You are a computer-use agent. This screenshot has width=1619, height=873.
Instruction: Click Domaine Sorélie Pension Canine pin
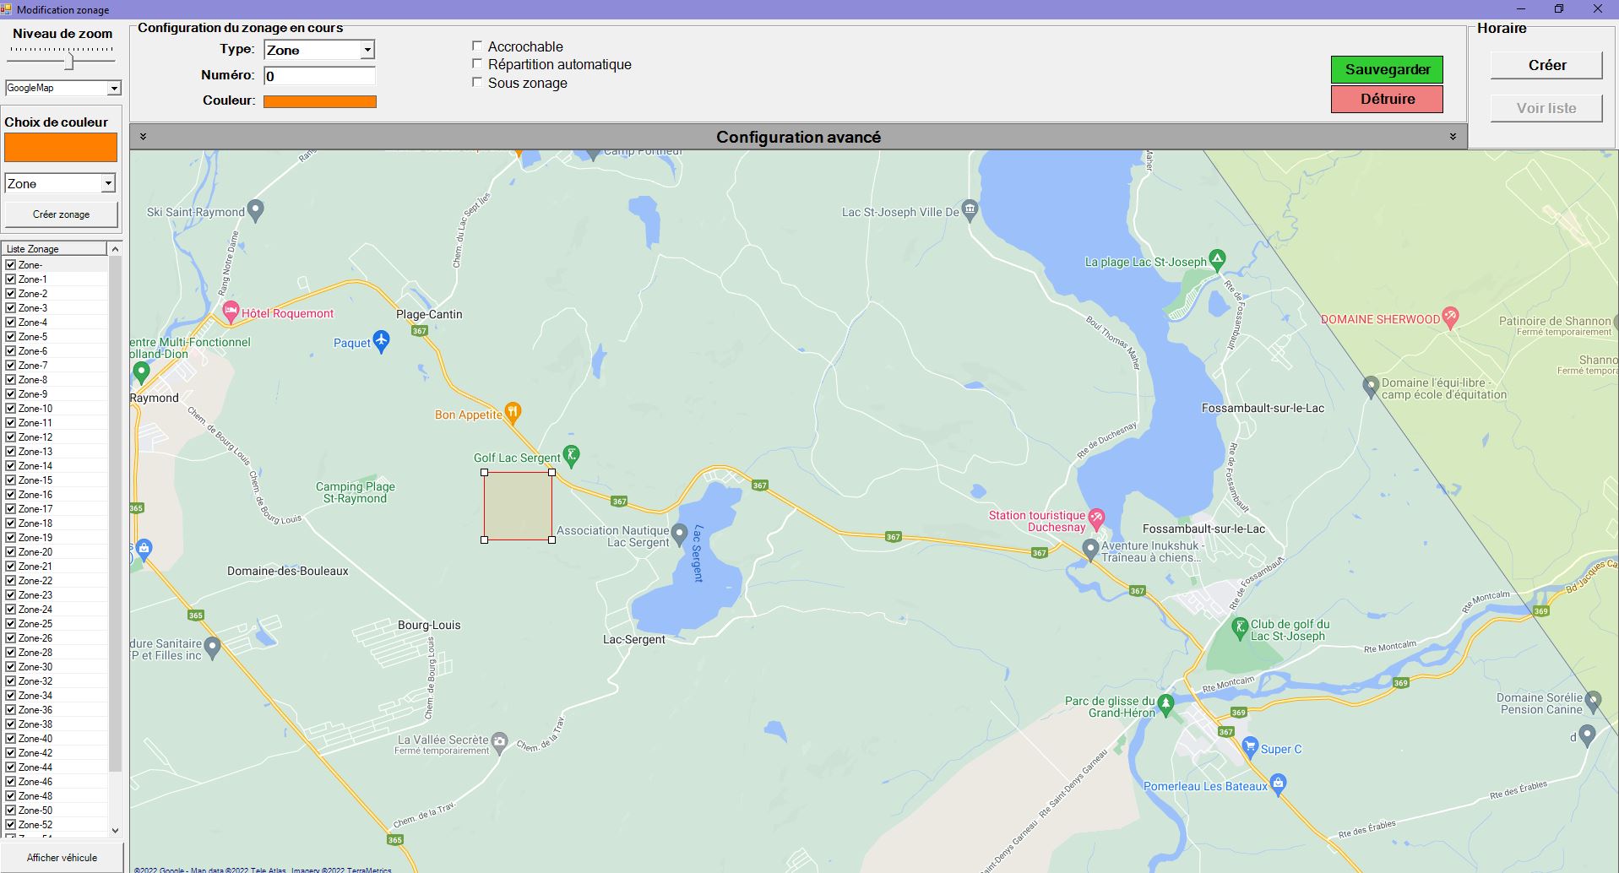[1594, 701]
